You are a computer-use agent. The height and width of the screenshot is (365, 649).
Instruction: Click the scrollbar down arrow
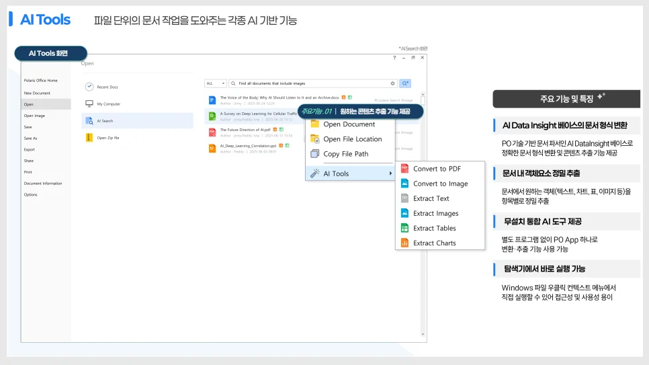point(423,334)
